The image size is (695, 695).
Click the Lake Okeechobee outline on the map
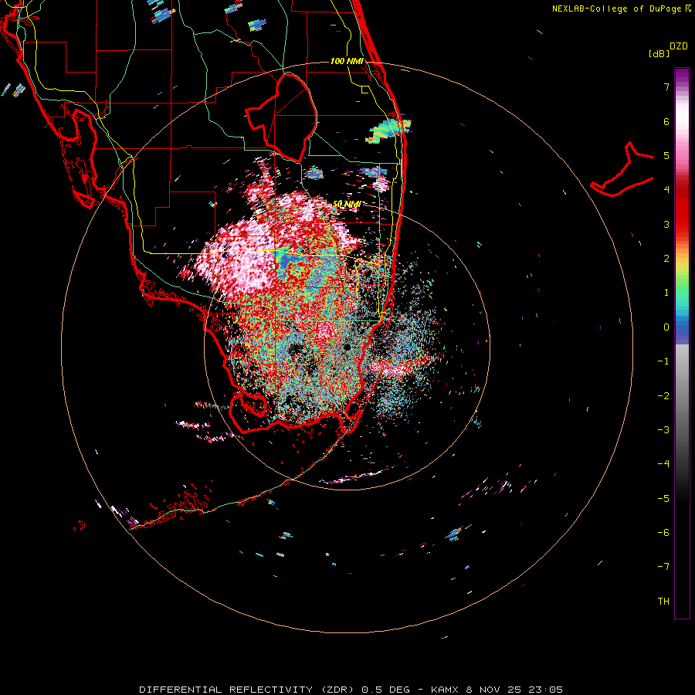(x=281, y=117)
